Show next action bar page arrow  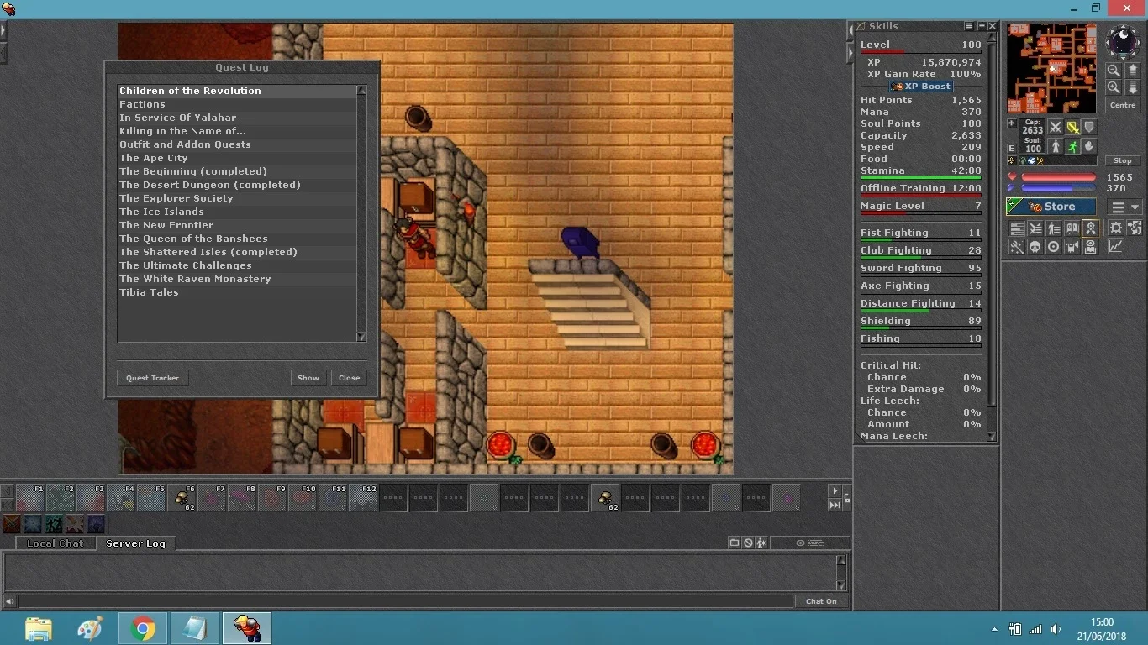click(x=835, y=491)
